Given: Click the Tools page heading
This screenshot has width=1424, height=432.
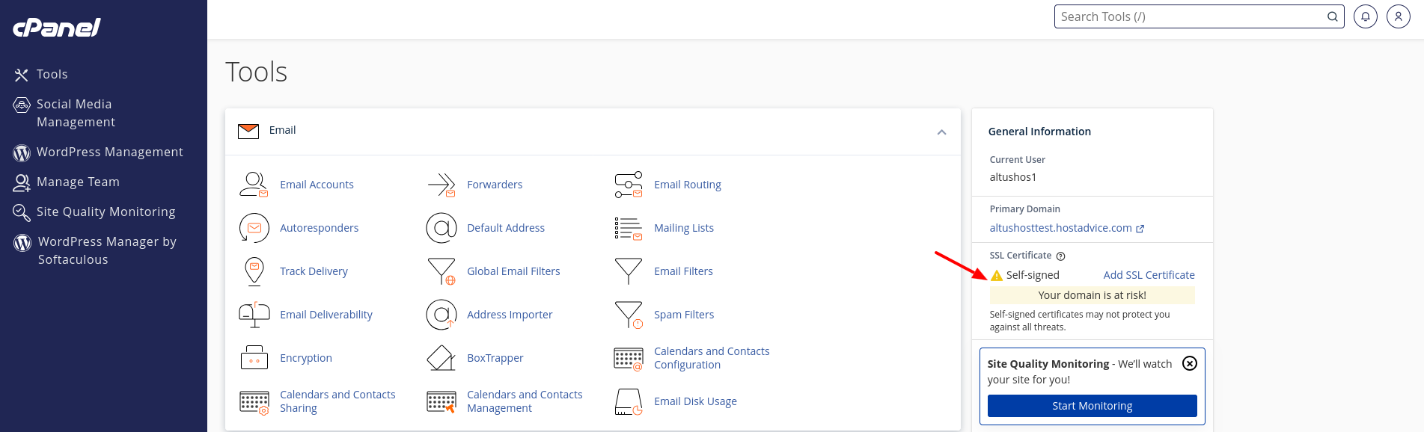Looking at the screenshot, I should 256,72.
